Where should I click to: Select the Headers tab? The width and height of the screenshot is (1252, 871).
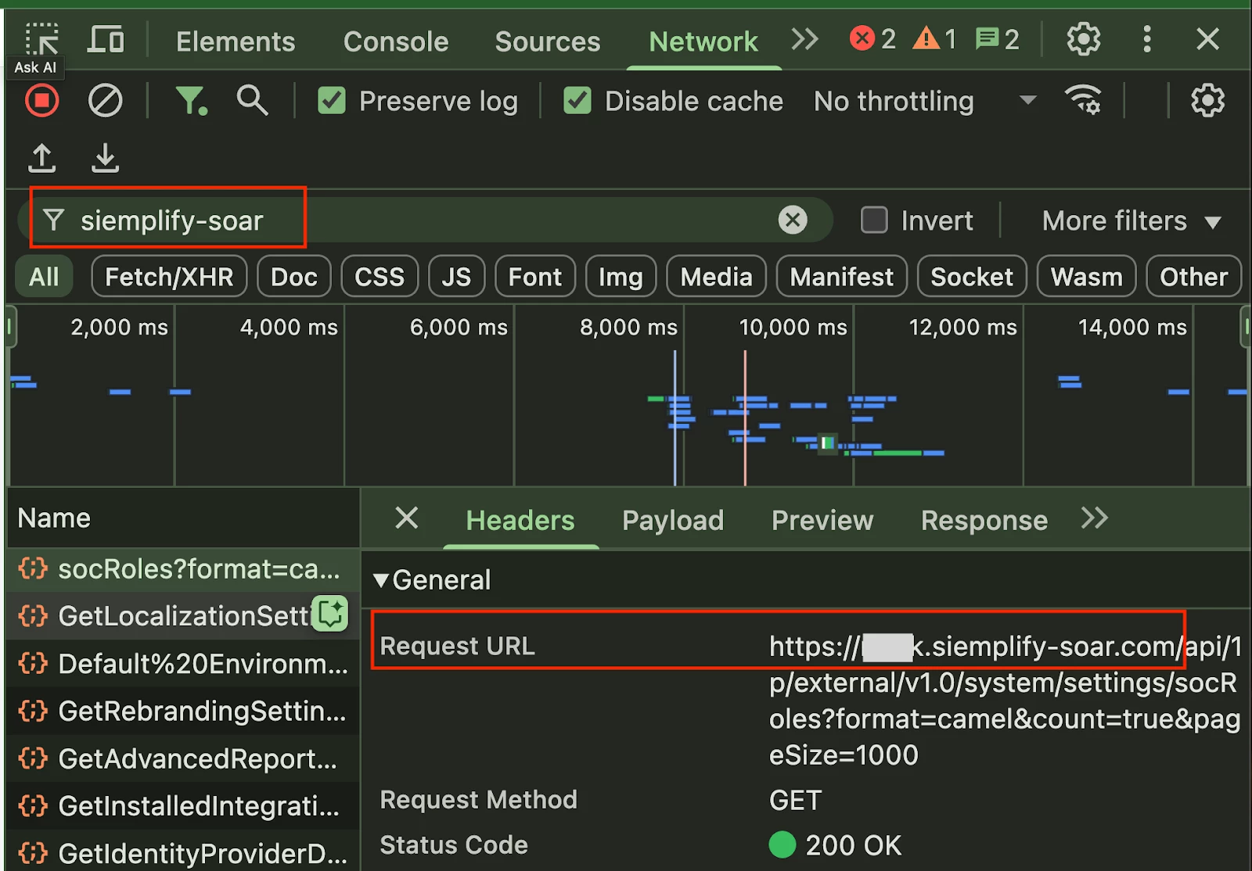pos(520,521)
